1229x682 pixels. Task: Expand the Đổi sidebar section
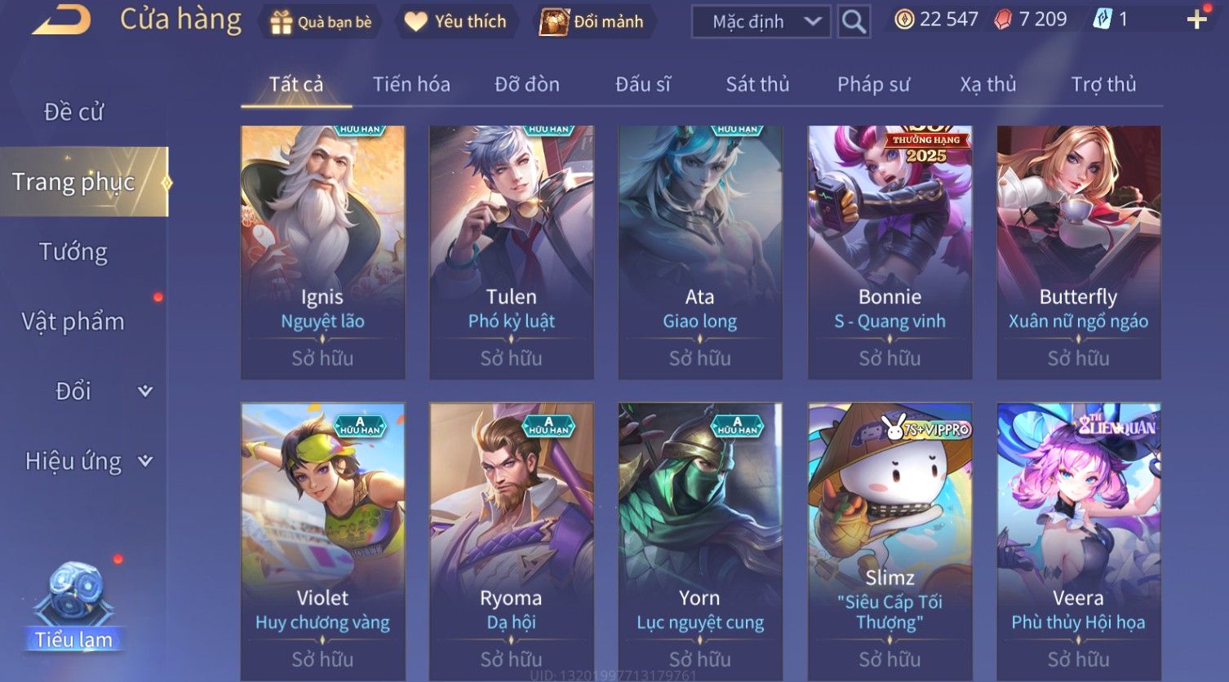tap(84, 392)
